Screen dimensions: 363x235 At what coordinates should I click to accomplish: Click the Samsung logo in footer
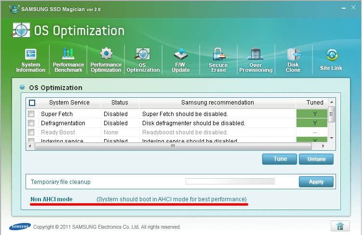[20, 227]
